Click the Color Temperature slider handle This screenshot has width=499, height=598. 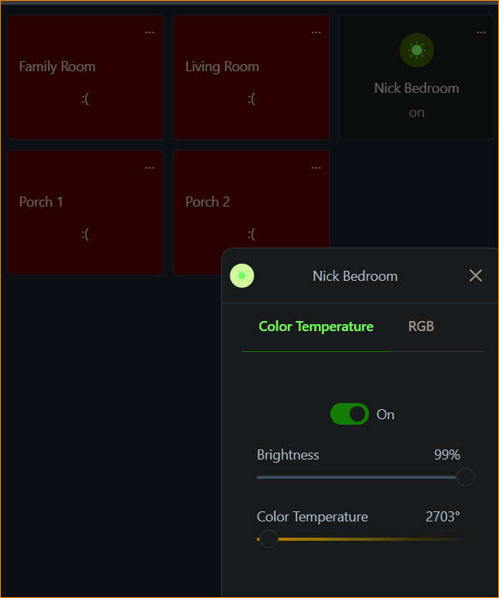coord(268,538)
